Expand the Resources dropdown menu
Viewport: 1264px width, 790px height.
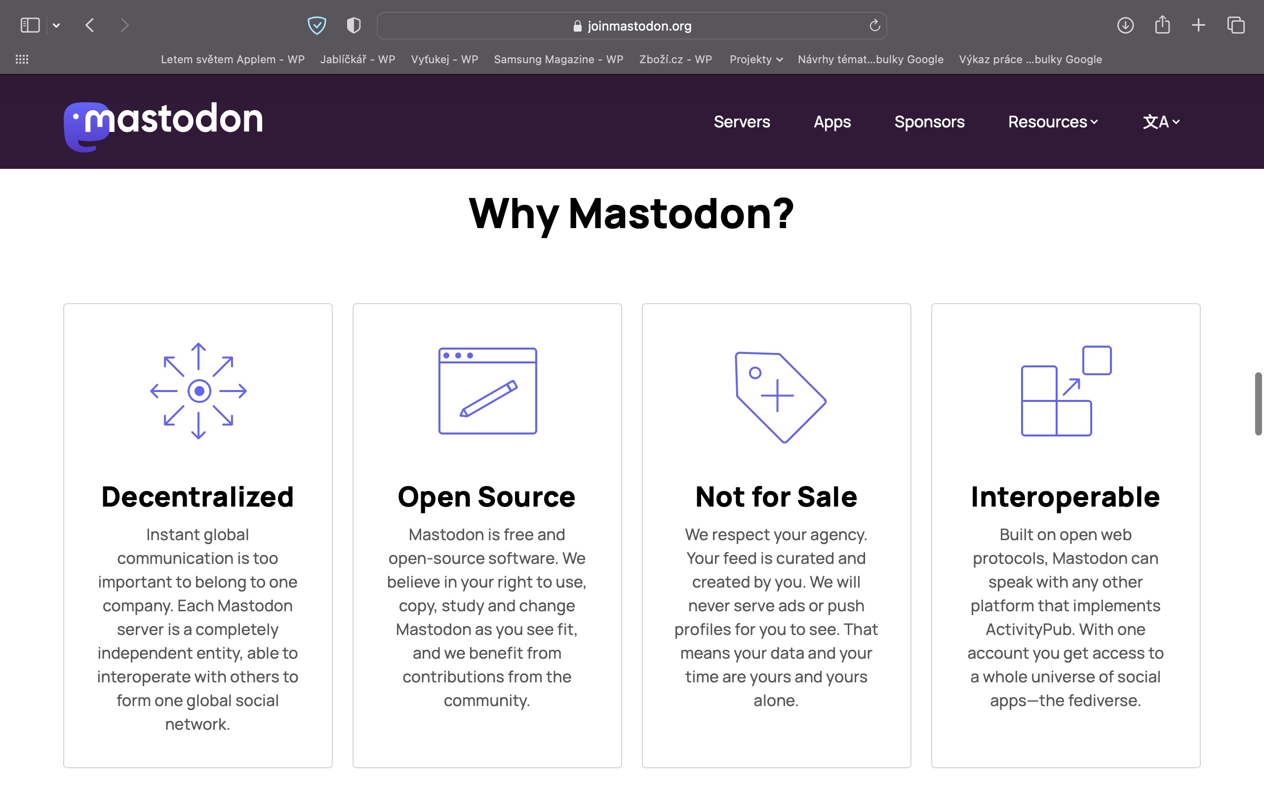(x=1053, y=122)
